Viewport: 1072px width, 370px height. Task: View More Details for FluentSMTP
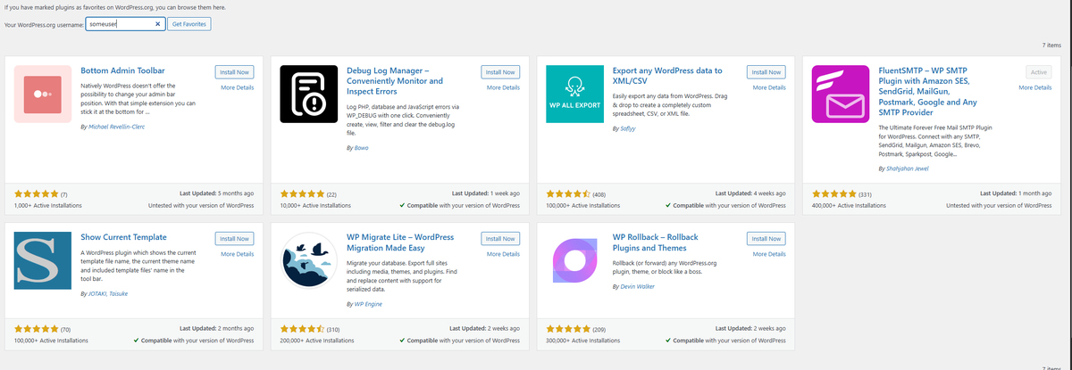[x=1034, y=87]
